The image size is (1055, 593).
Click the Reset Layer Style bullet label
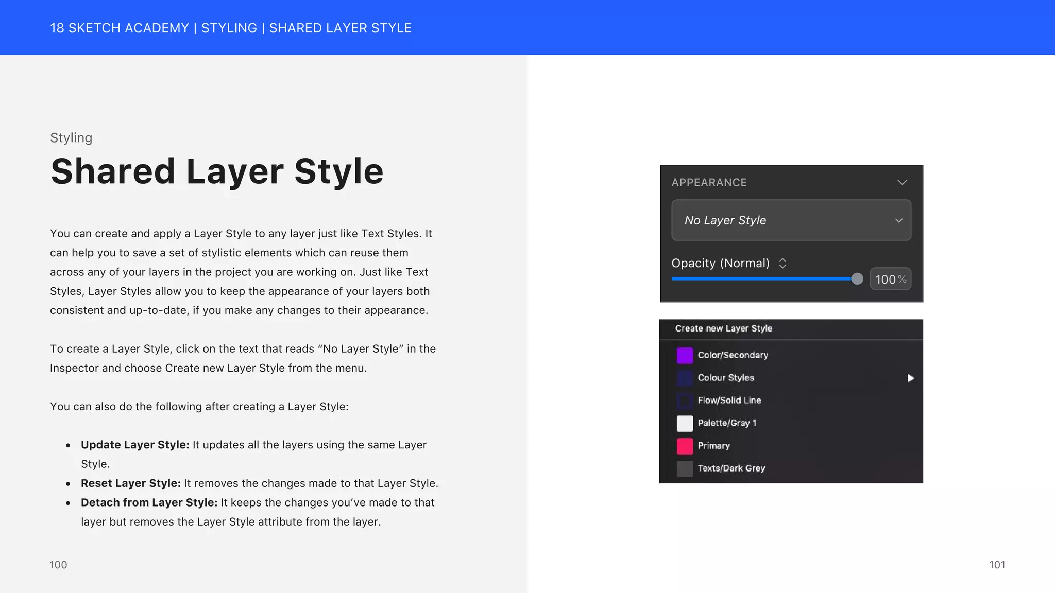[x=131, y=483]
